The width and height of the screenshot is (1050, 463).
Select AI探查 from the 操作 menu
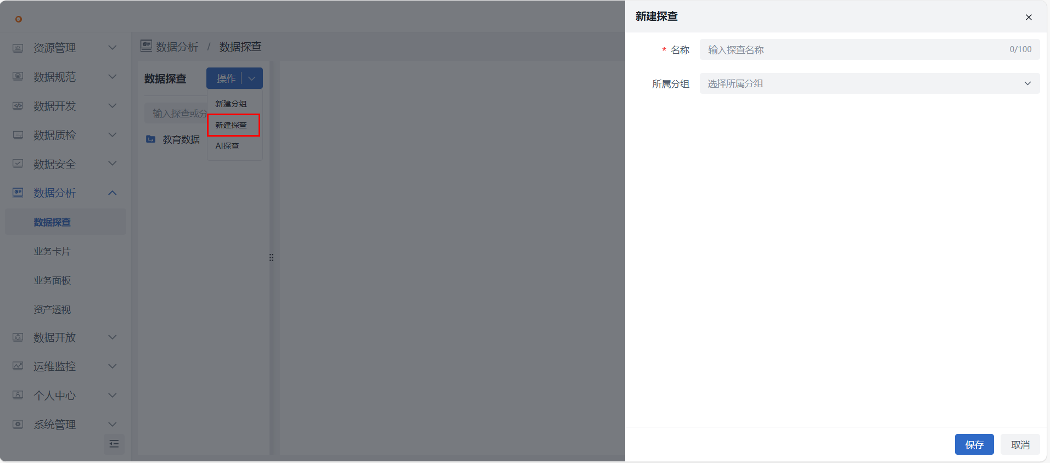tap(234, 146)
